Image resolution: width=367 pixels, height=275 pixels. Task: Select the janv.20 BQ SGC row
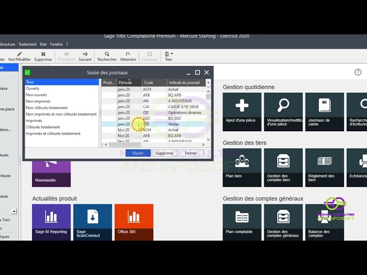pos(154,119)
